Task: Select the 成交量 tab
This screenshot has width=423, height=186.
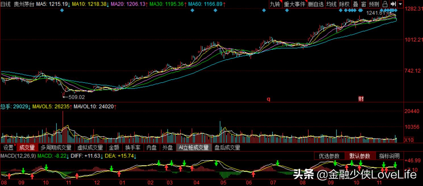Action: (27, 147)
